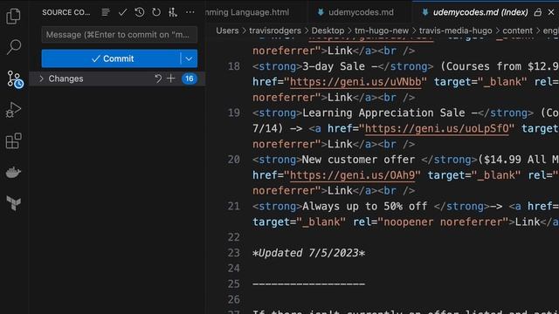Open the Explorer view in activity bar
This screenshot has height=314, width=559.
14,16
